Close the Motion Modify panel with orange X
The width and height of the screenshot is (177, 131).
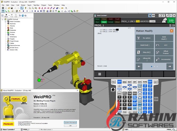coord(172,31)
